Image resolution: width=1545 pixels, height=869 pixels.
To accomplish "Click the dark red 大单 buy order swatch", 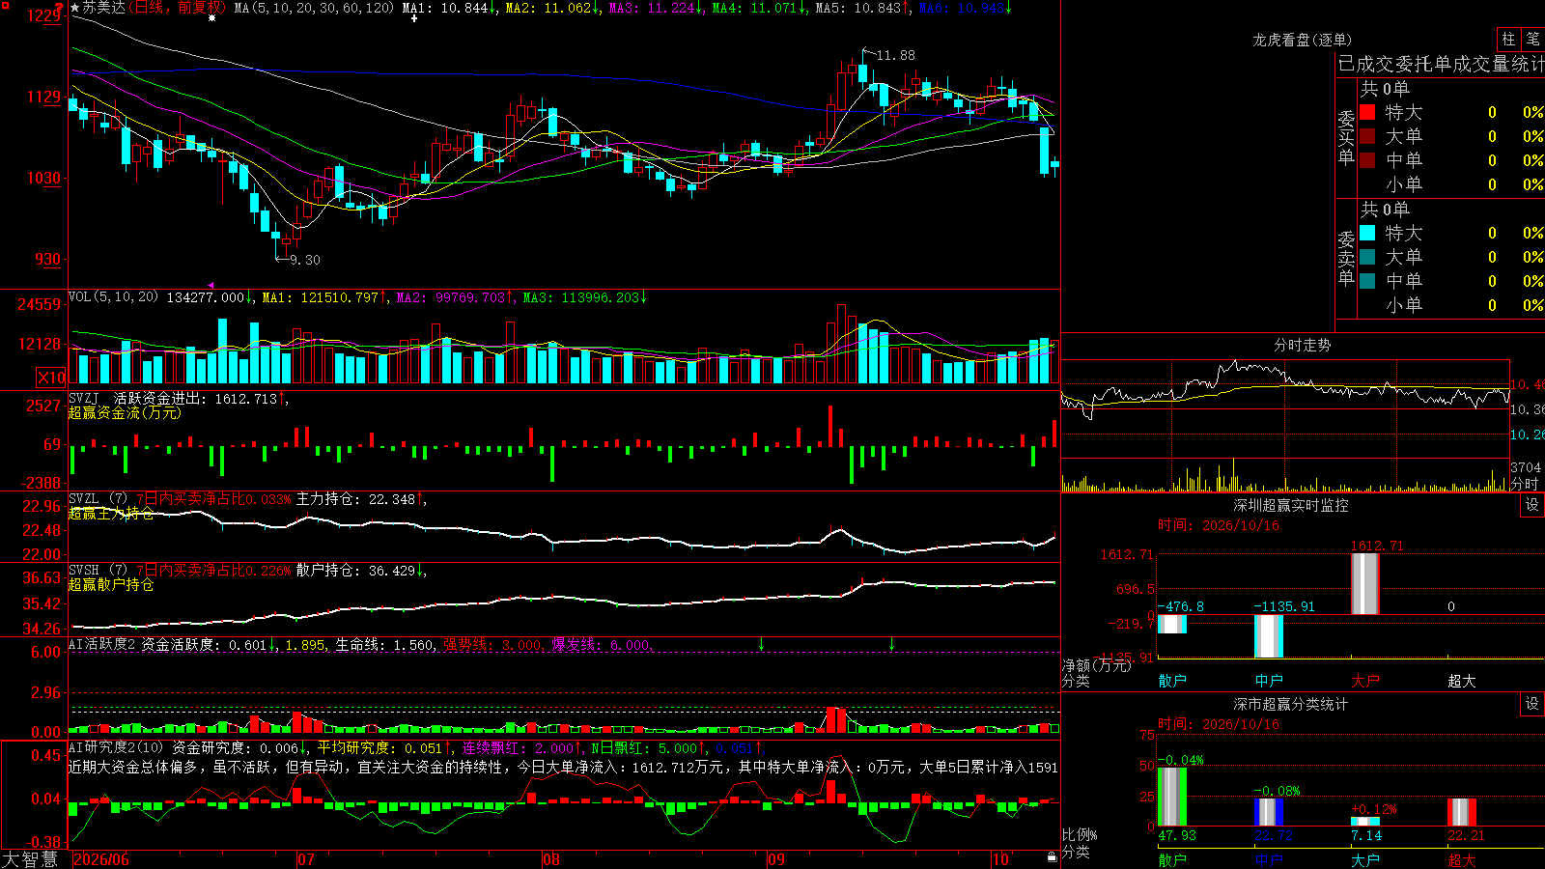I will (x=1367, y=136).
